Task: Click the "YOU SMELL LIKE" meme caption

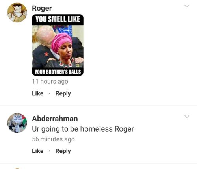Action: click(58, 19)
